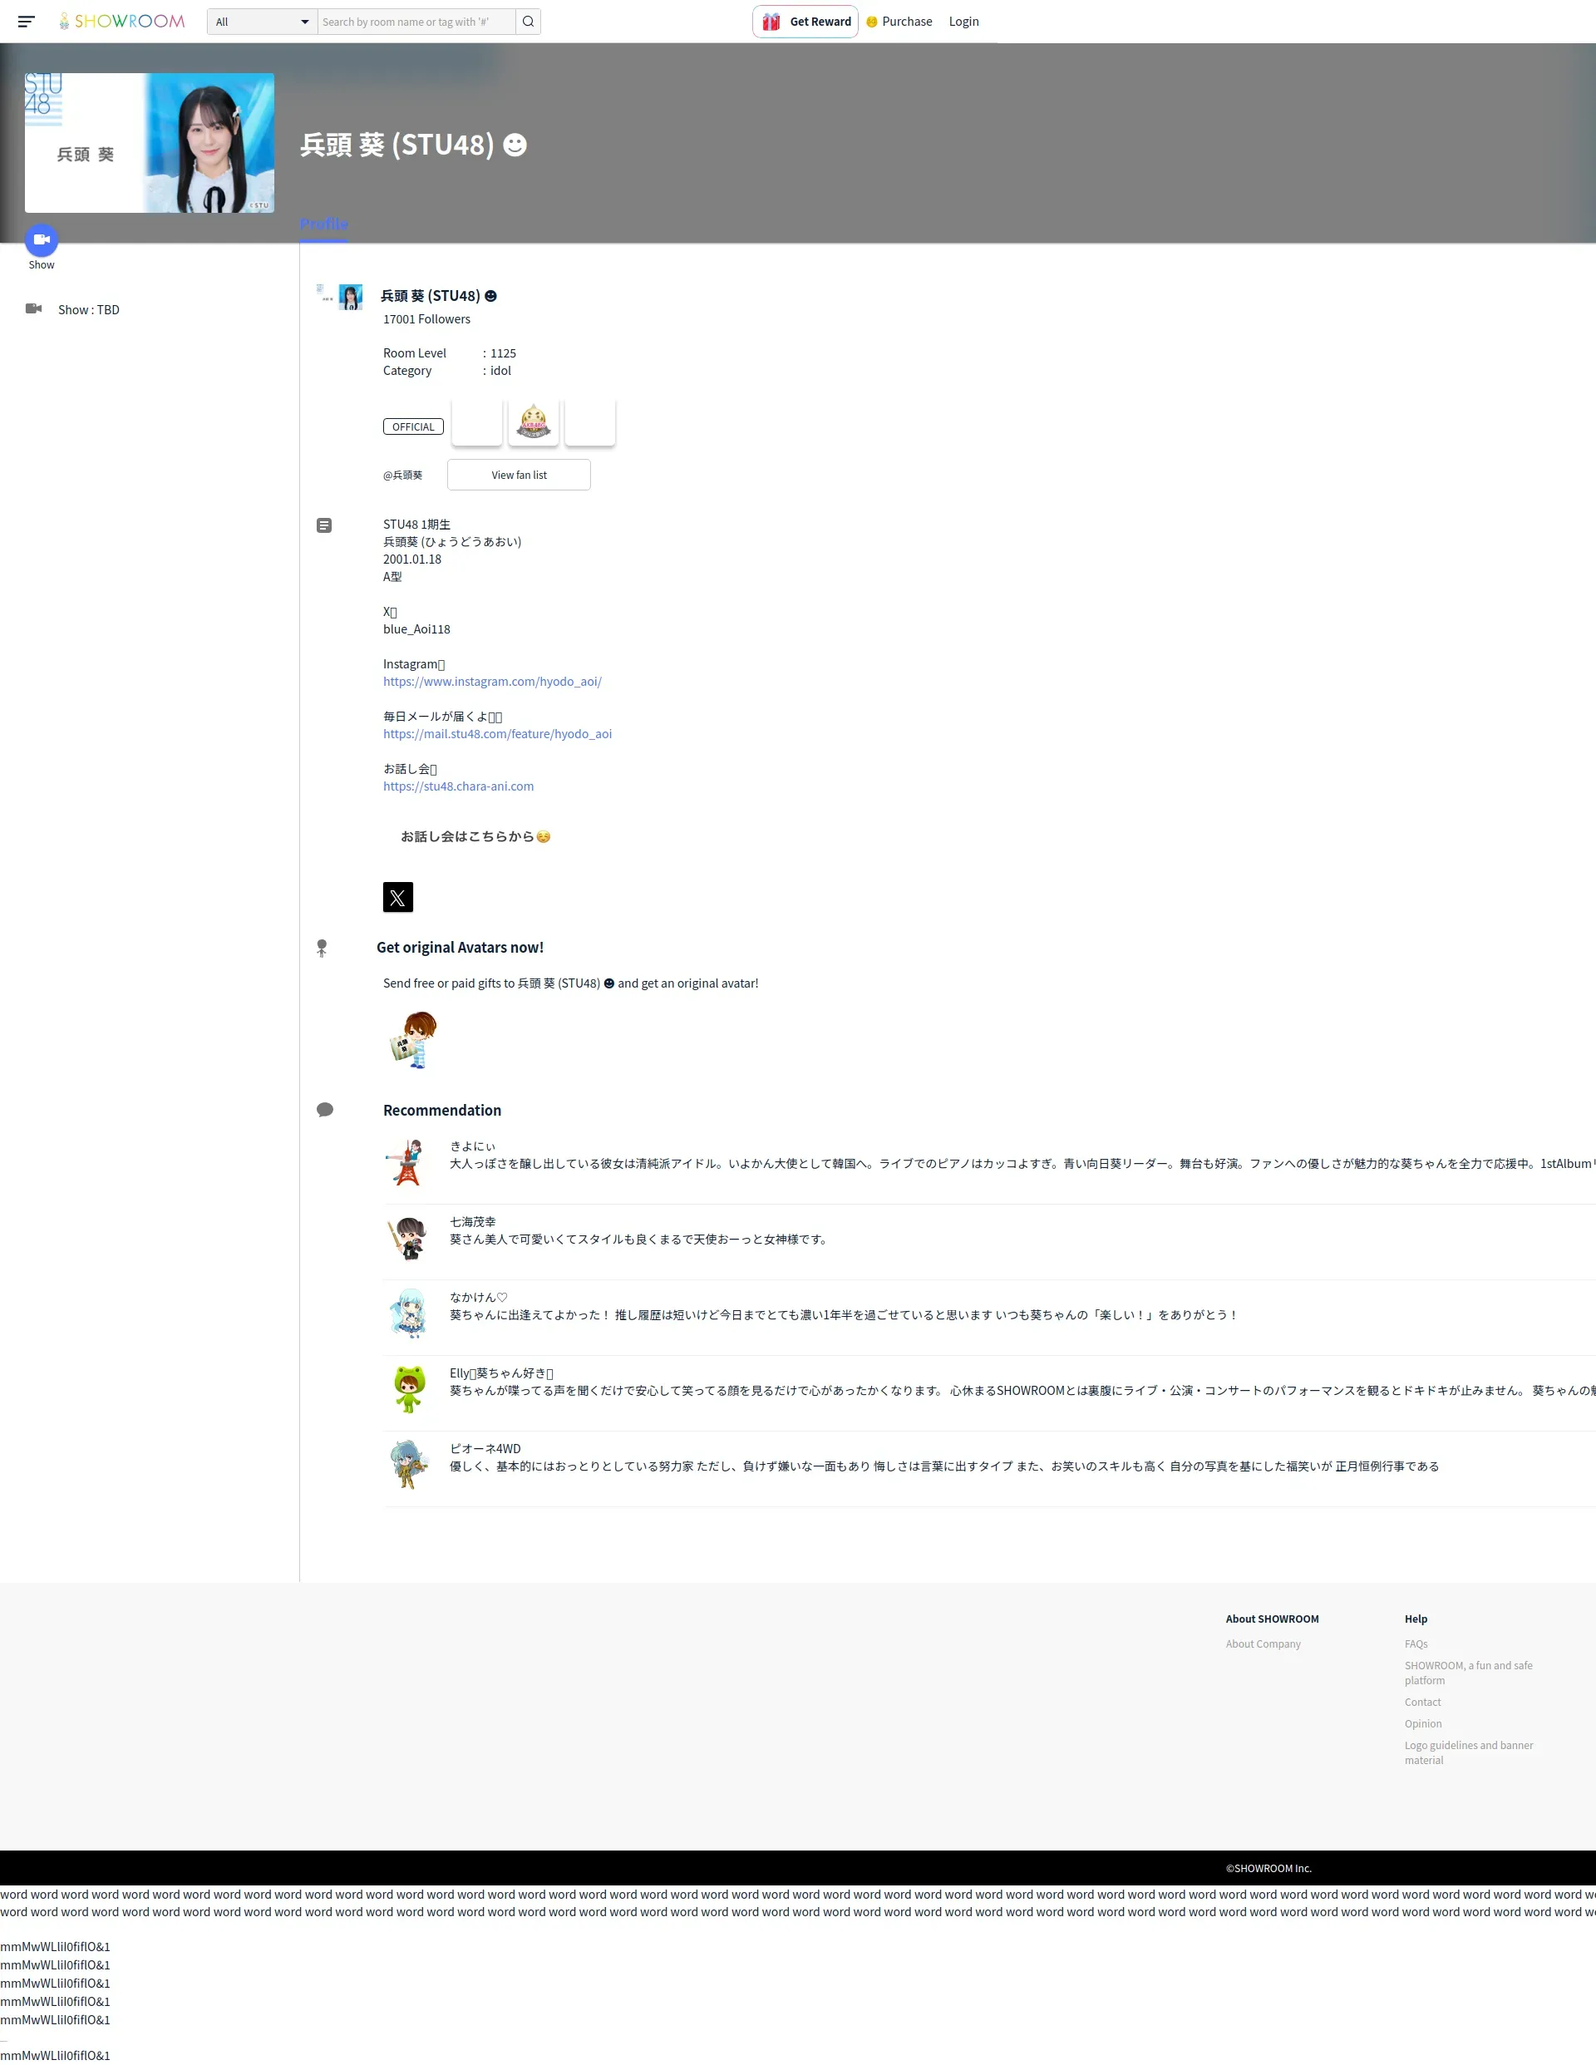Click the Elly frog avatar
Viewport: 1596px width, 2065px height.
pyautogui.click(x=408, y=1390)
